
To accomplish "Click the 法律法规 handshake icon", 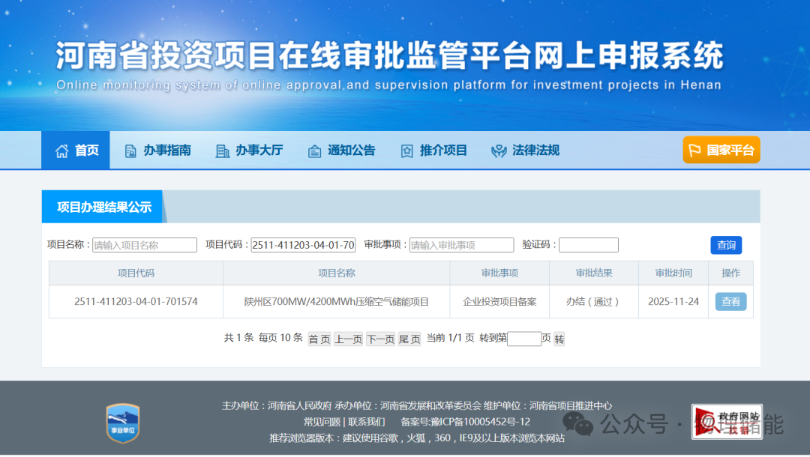I will 499,151.
